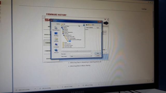Open downloaded file 20S-v1.7.2.img
This screenshot has height=93, width=166.
click(68, 87)
